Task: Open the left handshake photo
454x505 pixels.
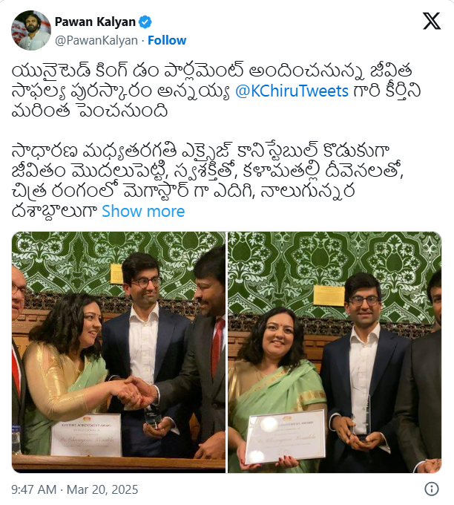Action: pyautogui.click(x=119, y=352)
